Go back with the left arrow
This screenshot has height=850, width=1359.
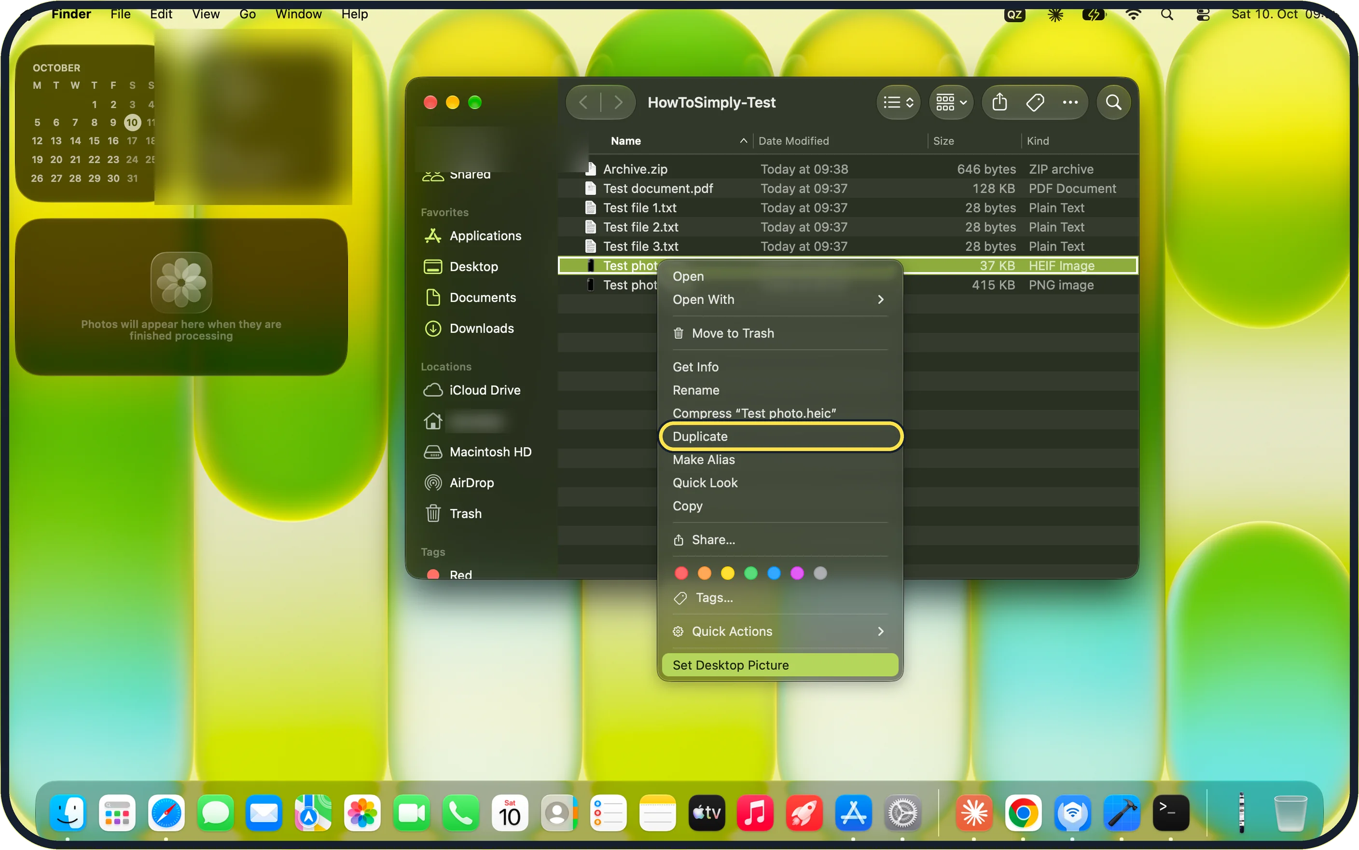pos(583,102)
